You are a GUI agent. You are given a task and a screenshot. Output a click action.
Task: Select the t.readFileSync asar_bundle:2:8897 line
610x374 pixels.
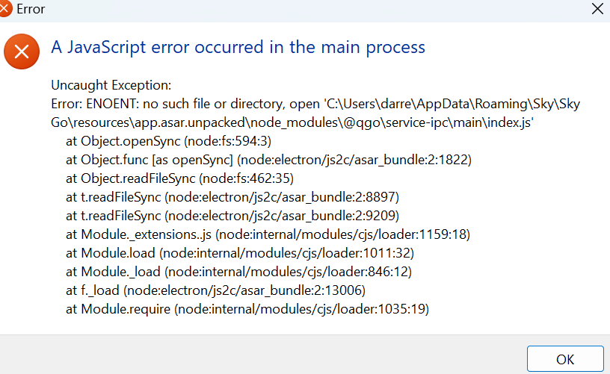coord(232,197)
